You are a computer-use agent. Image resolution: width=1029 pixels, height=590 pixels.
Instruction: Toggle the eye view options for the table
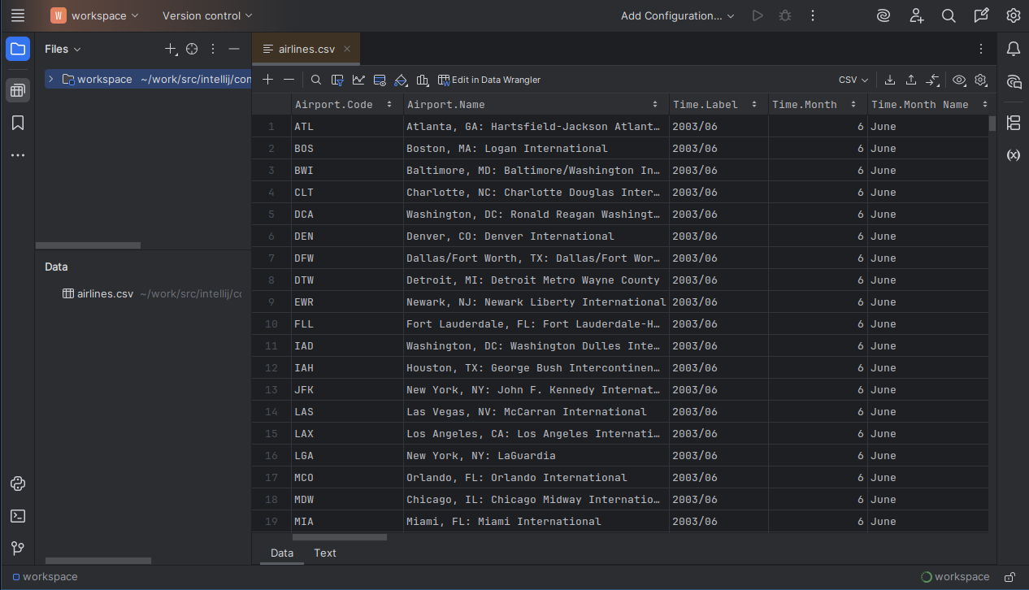tap(959, 80)
